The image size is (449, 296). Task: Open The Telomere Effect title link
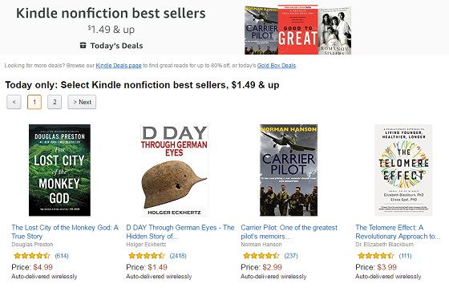398,232
